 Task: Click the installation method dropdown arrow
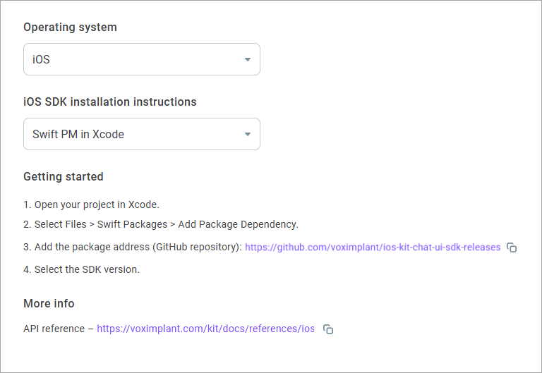click(248, 134)
